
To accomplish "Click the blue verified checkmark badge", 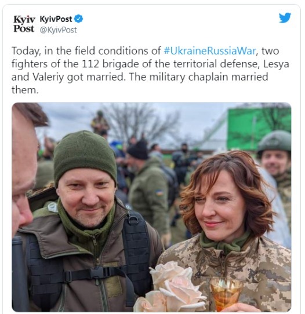I will (78, 19).
